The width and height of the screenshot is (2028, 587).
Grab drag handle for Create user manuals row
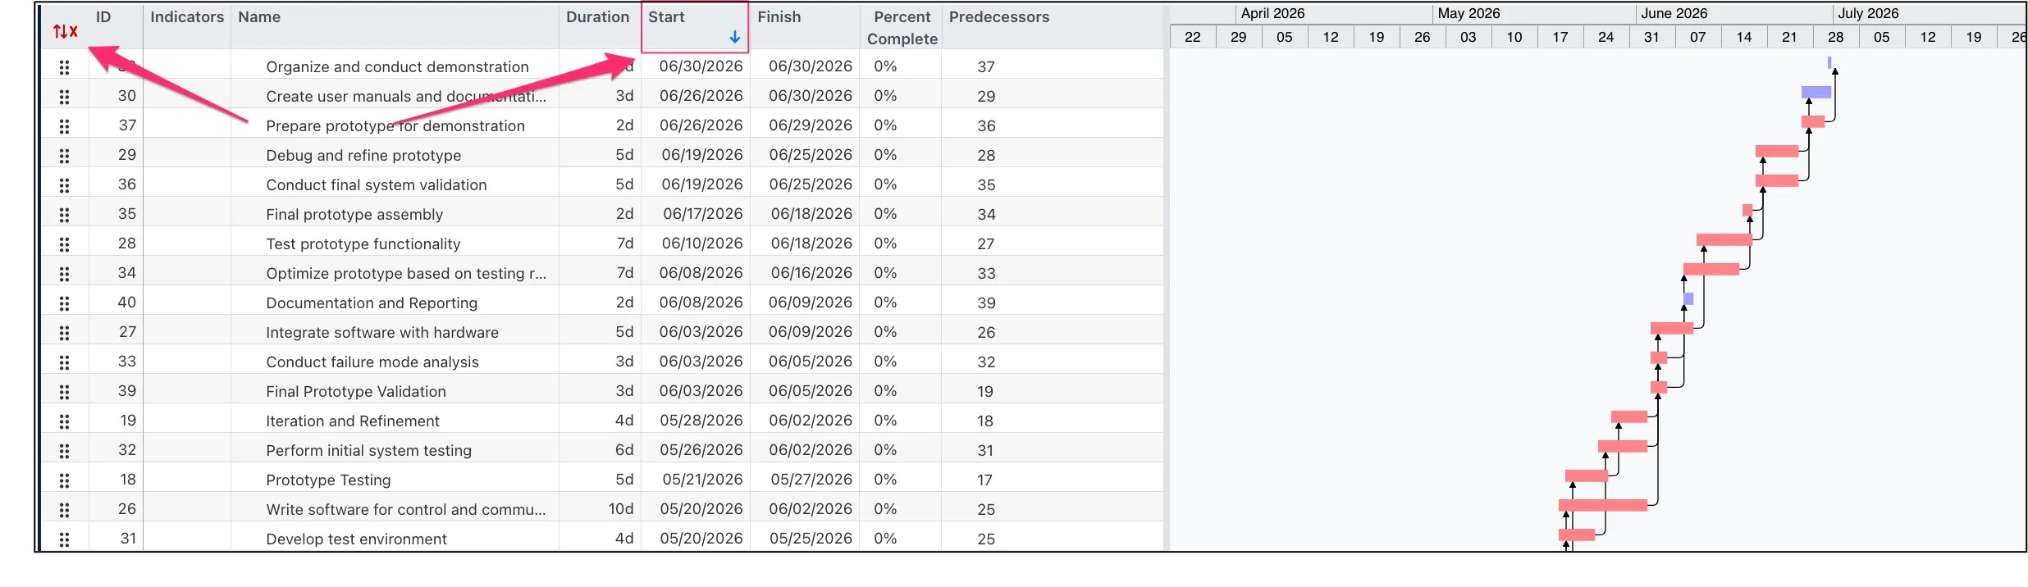(64, 97)
